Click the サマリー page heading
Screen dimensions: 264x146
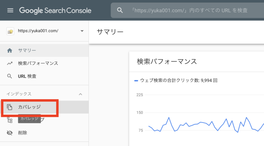point(110,32)
